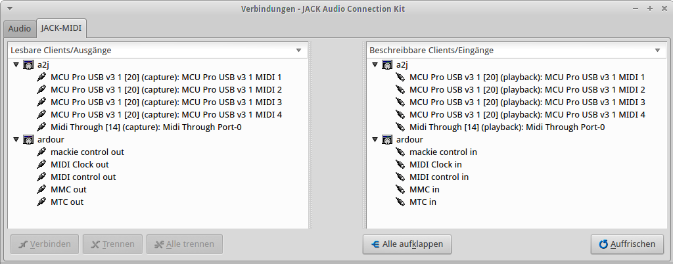Click the ardour client icon in inputs list
This screenshot has height=264, width=673.
[387, 140]
